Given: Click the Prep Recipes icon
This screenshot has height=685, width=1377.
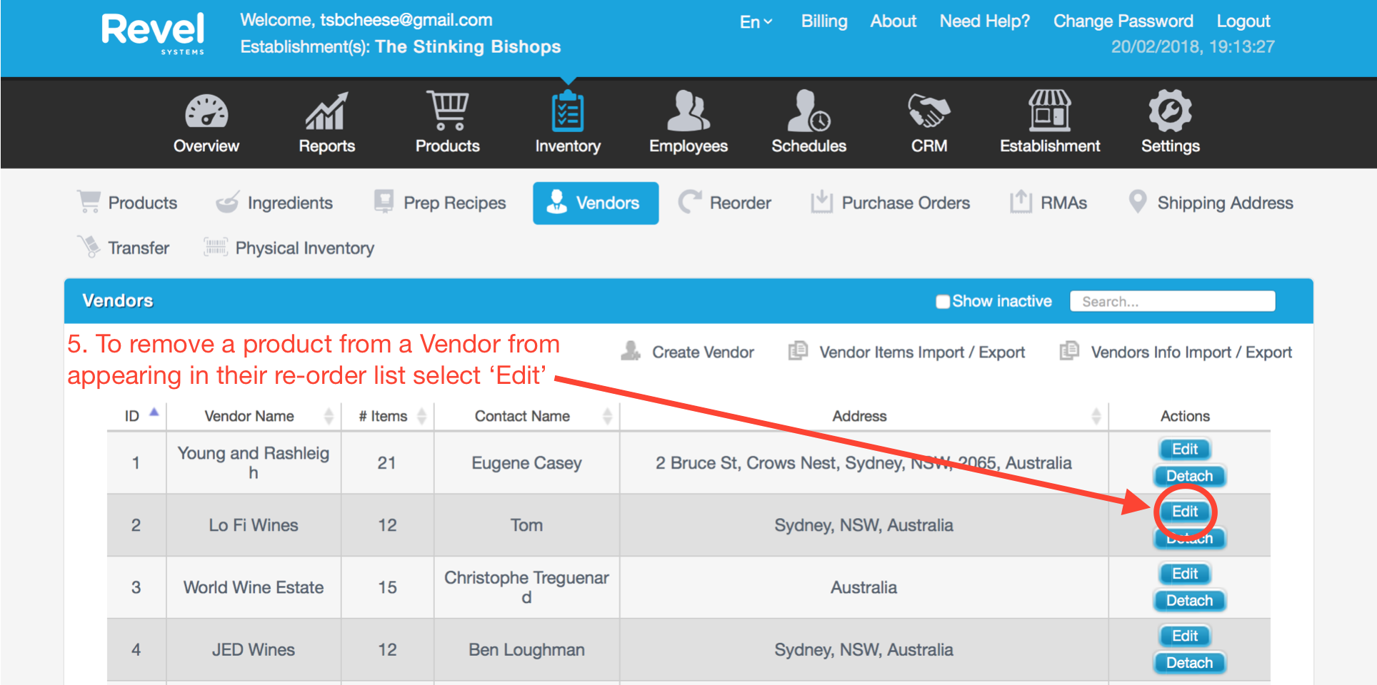Looking at the screenshot, I should tap(384, 202).
